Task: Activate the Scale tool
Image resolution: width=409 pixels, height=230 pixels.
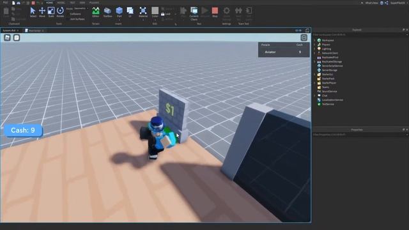Action: (51, 12)
